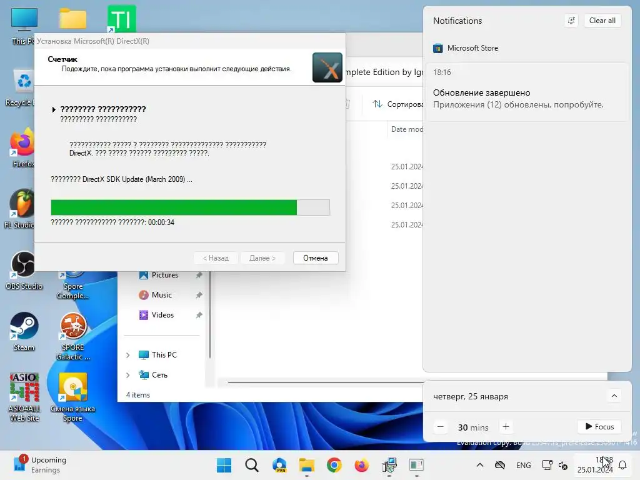Expand Сеть tree node chevron
Image resolution: width=640 pixels, height=480 pixels.
click(x=128, y=375)
